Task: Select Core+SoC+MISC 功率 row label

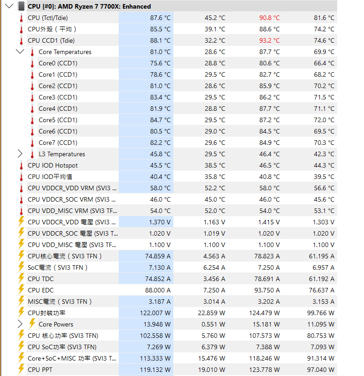Action: coord(72,358)
